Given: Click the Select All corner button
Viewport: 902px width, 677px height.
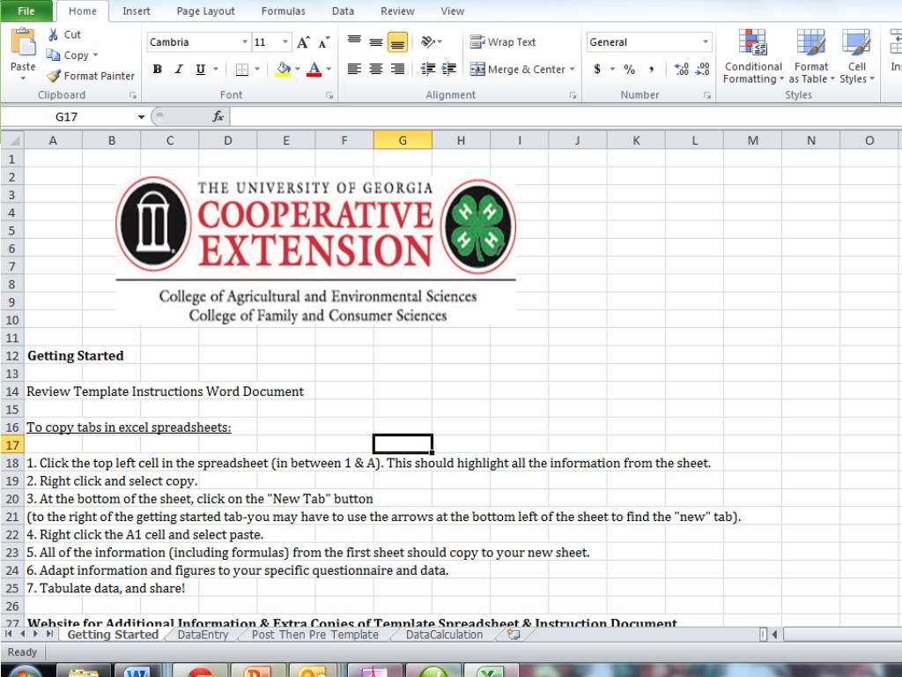Looking at the screenshot, I should pos(12,140).
